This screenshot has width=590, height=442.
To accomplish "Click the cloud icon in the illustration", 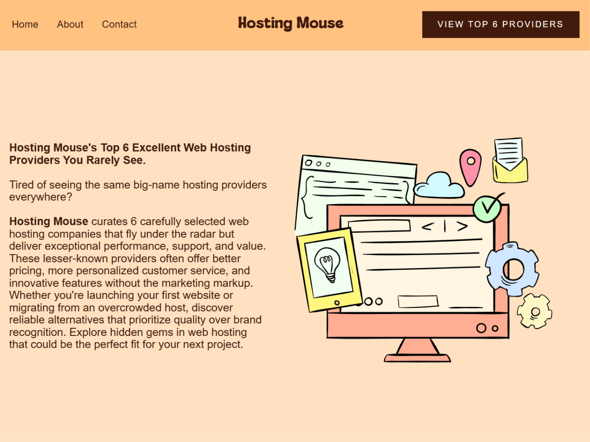I will (x=439, y=186).
